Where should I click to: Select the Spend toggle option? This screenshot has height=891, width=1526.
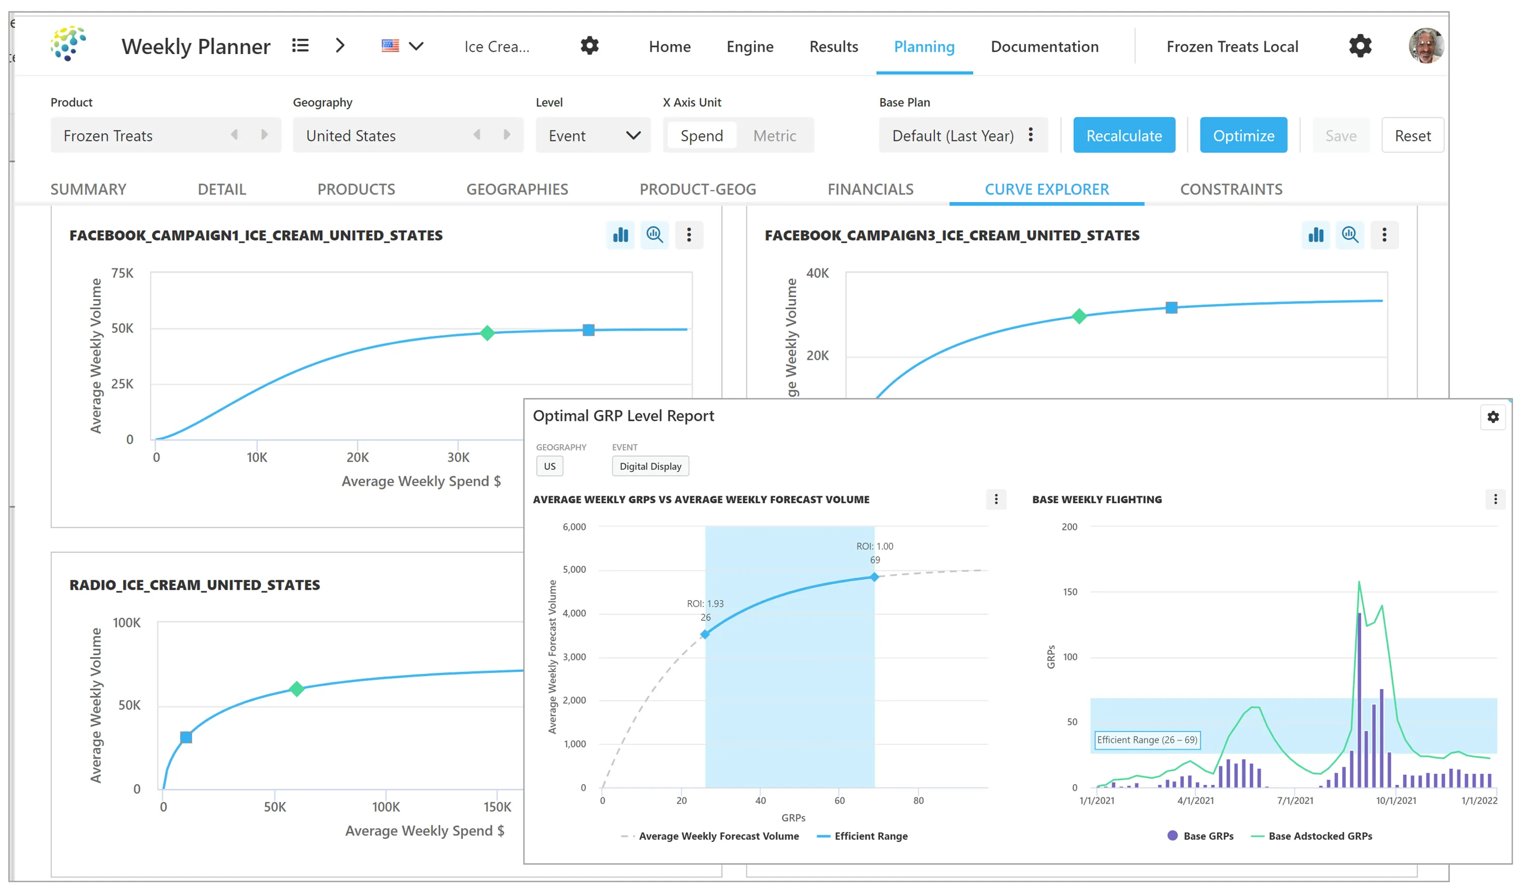[x=701, y=135]
